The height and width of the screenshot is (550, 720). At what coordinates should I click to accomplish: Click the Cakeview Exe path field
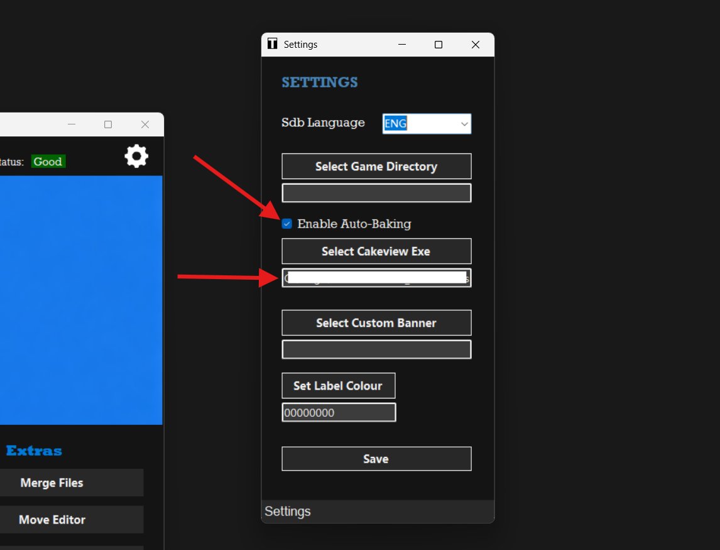pyautogui.click(x=376, y=278)
